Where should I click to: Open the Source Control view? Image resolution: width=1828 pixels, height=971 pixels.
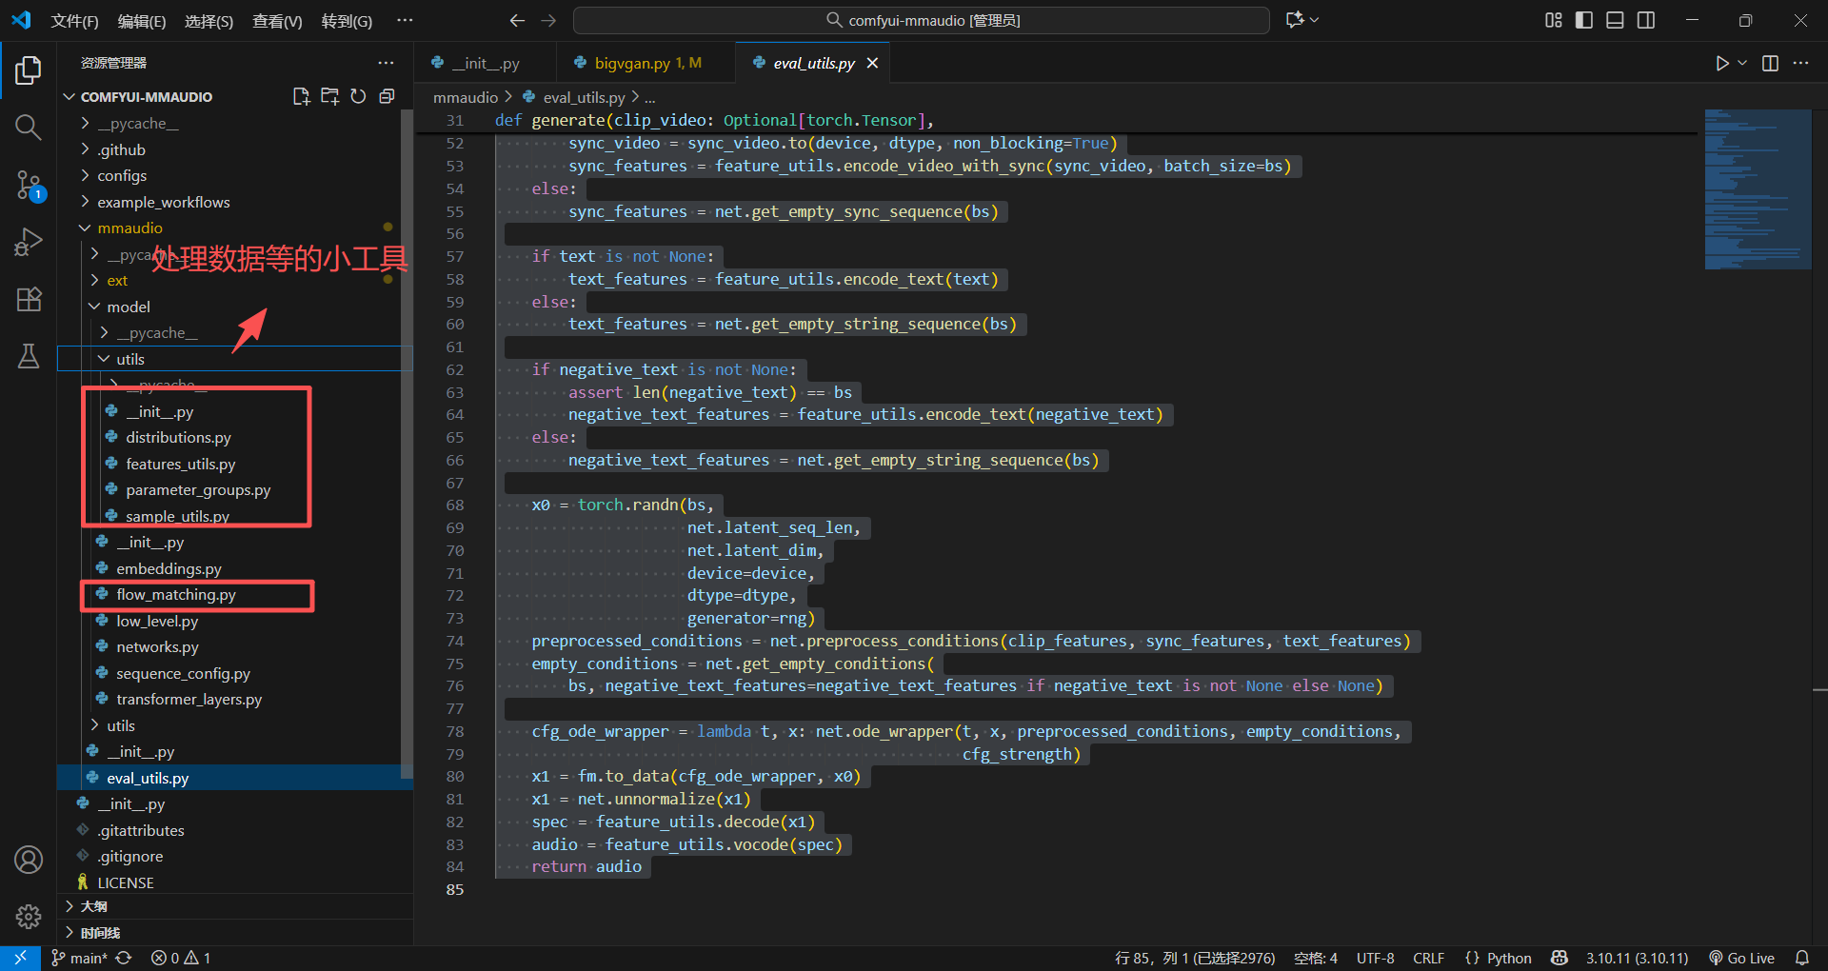pos(29,185)
